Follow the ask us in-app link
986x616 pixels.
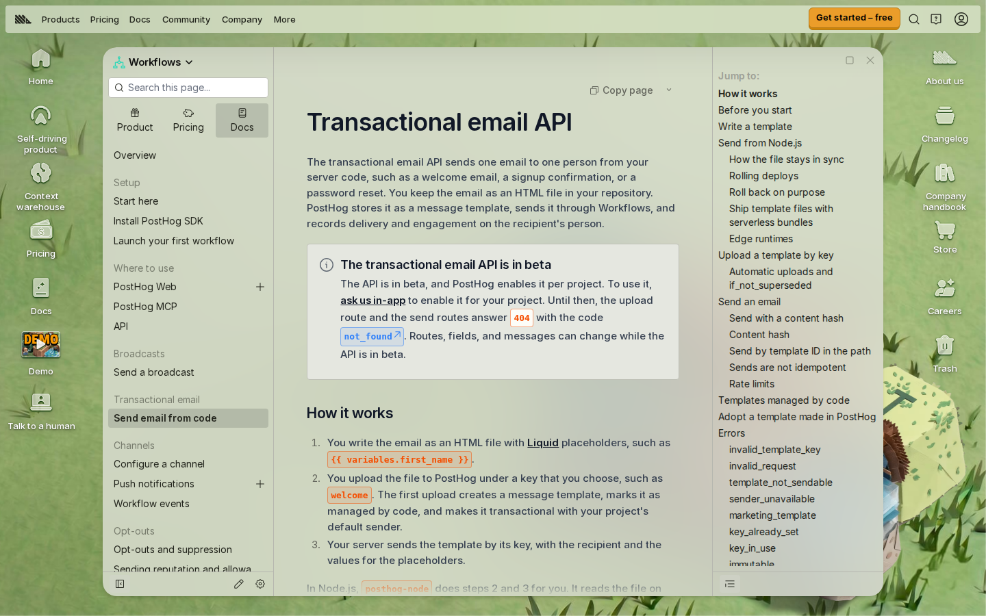coord(372,300)
